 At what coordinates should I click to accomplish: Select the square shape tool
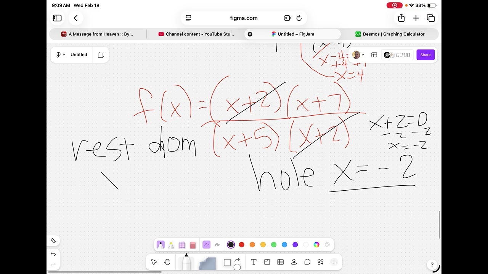click(x=227, y=263)
